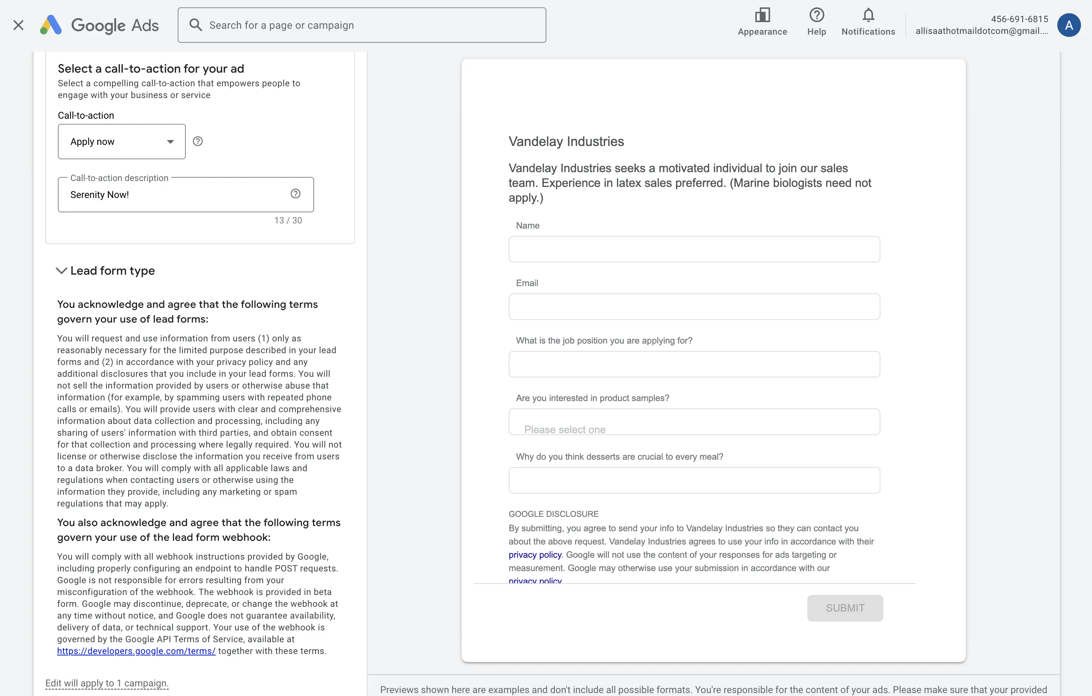Click 'Select a call-to-action for your ad' heading
This screenshot has width=1092, height=696.
point(150,69)
